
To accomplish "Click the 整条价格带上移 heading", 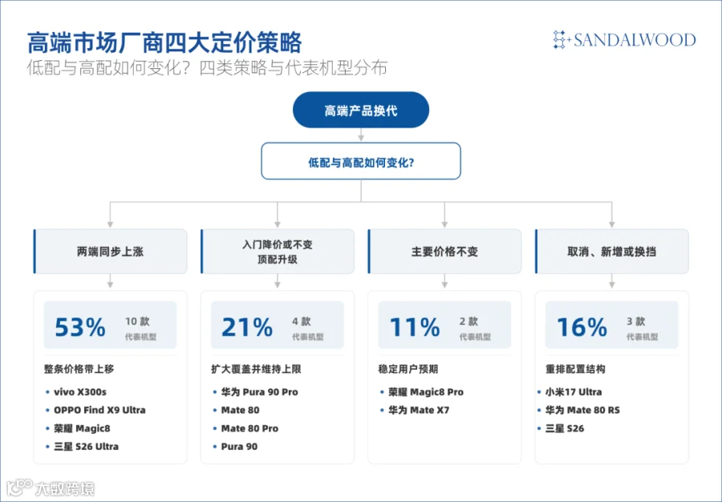I will coord(79,369).
